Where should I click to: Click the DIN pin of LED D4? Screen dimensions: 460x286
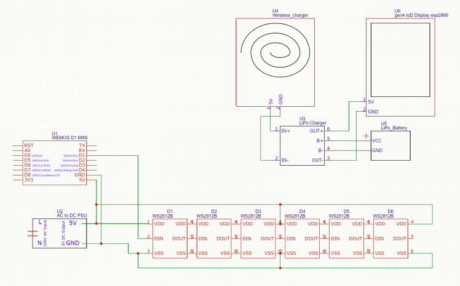pos(291,239)
